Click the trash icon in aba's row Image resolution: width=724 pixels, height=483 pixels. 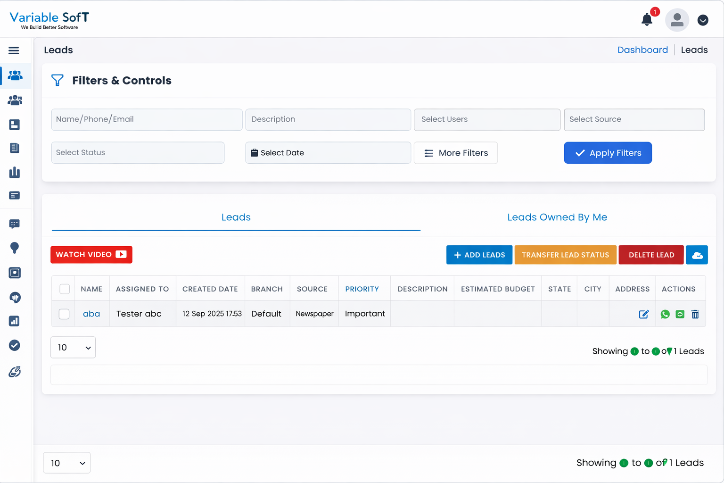coord(695,314)
